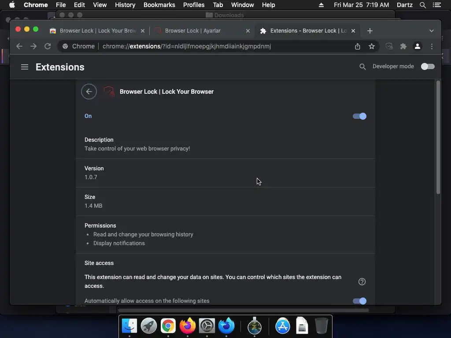Screen dimensions: 451x338
Task: Close the Extensions - Browser Lock tab
Action: click(353, 31)
